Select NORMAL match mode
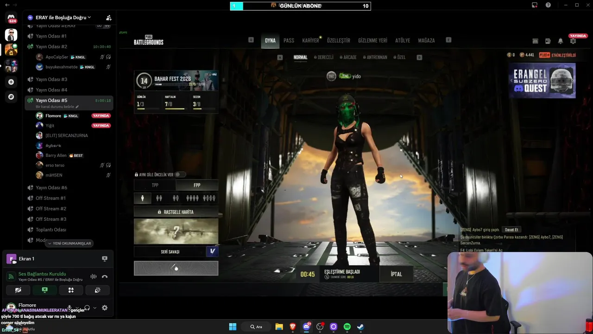The width and height of the screenshot is (593, 334). click(300, 58)
